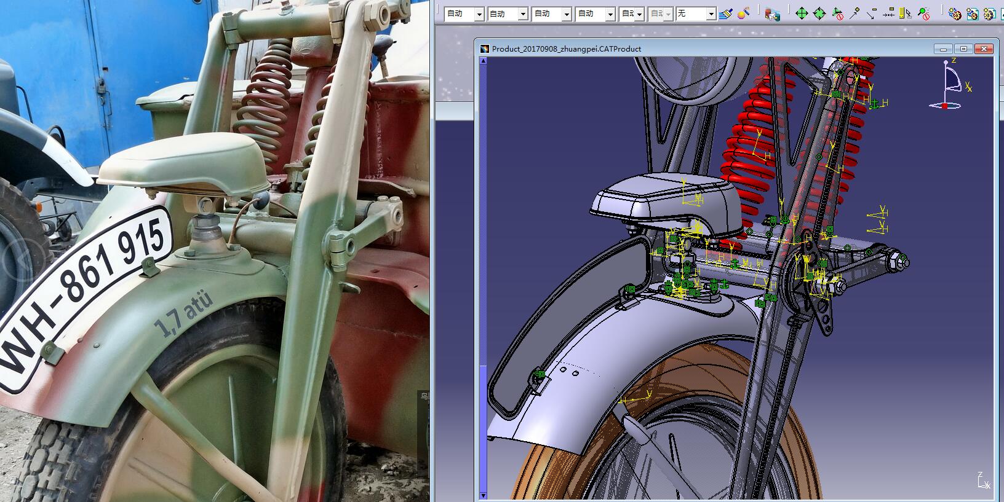Viewport: 1004px width, 502px height.
Task: Click the dark gear on document icon
Action: [x=990, y=14]
